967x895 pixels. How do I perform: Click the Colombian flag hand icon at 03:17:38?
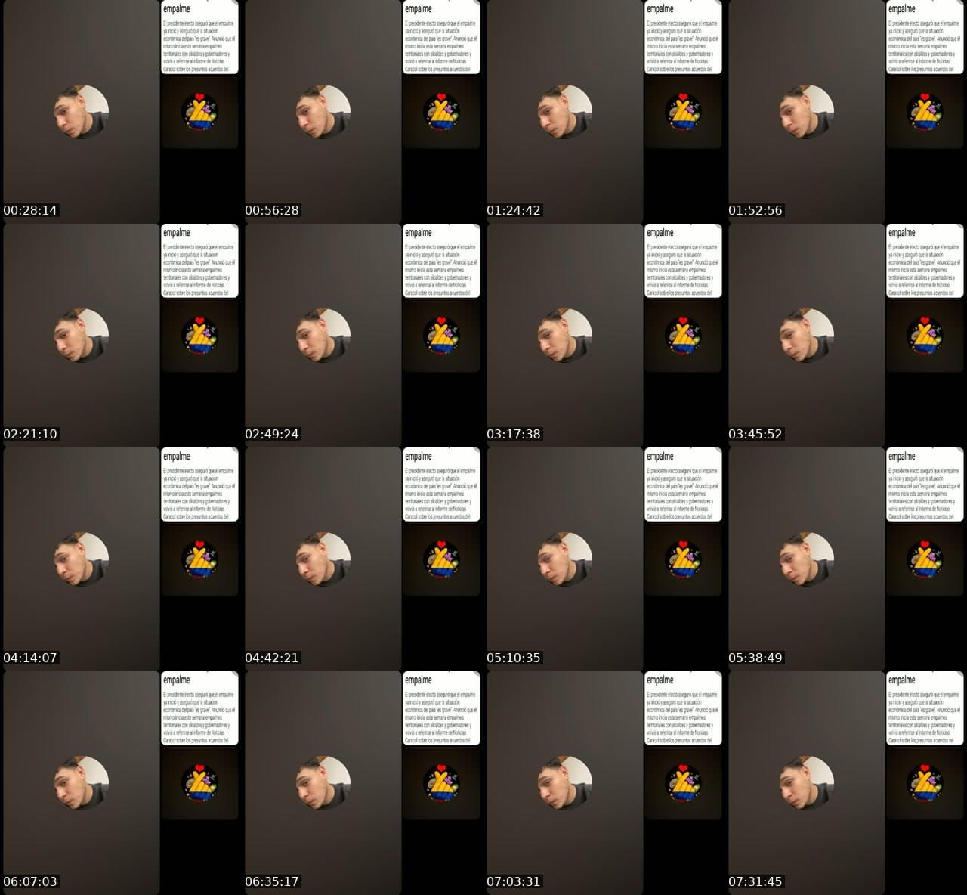pyautogui.click(x=683, y=335)
